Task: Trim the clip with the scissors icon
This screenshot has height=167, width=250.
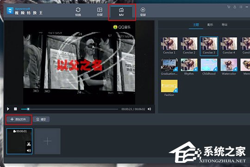Action: [29, 144]
